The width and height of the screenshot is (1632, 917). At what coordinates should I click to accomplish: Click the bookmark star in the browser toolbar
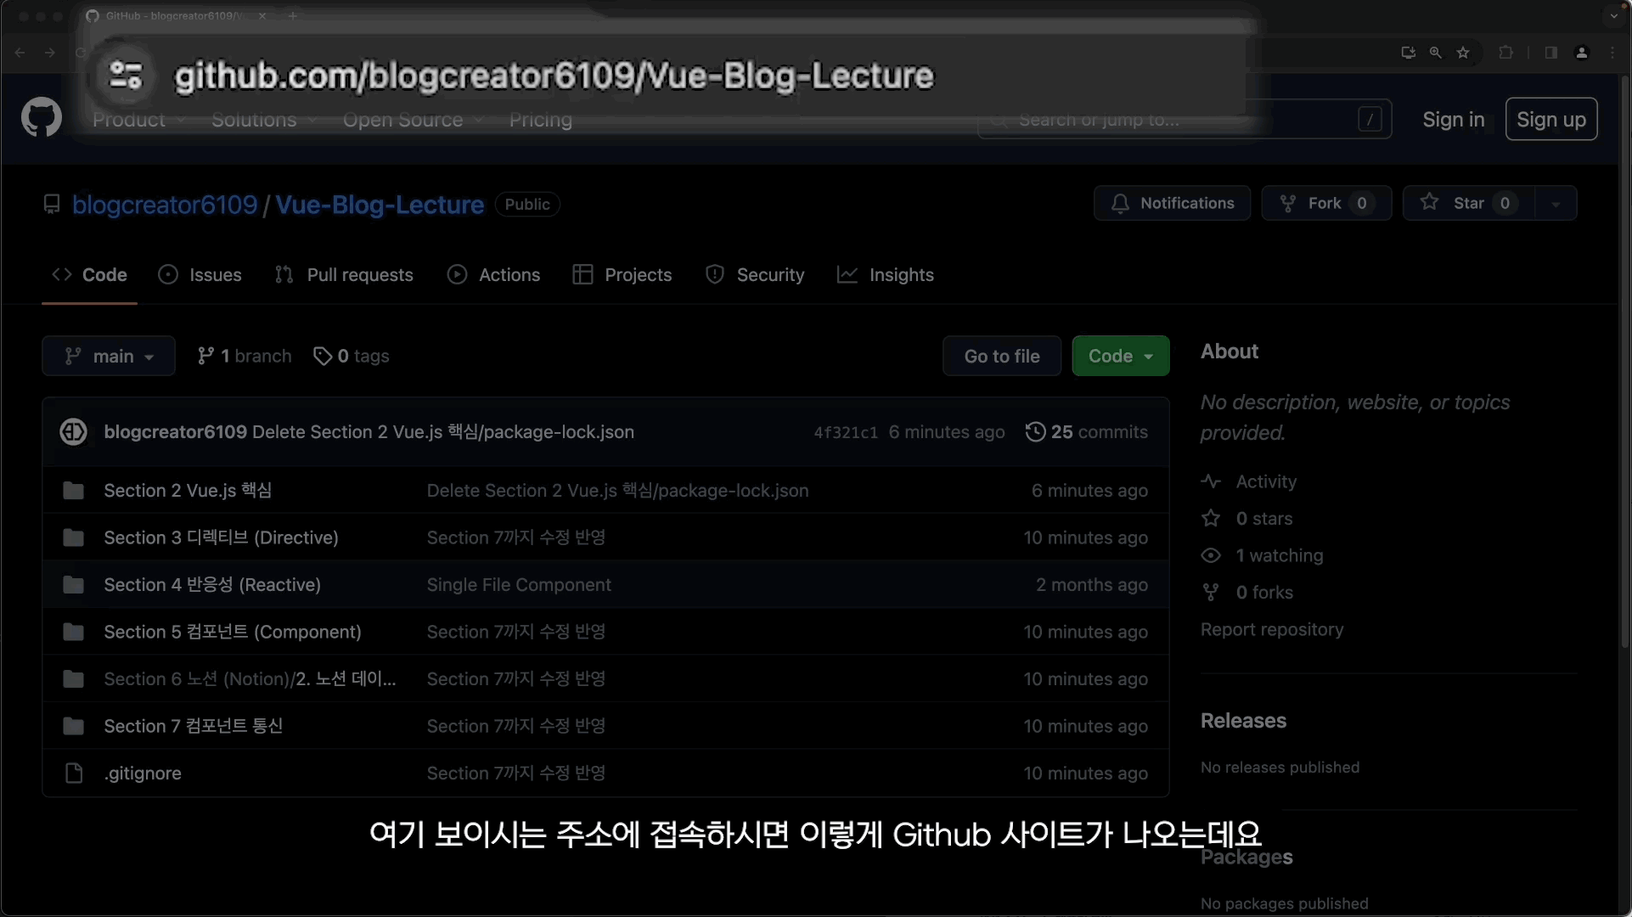[x=1463, y=53]
